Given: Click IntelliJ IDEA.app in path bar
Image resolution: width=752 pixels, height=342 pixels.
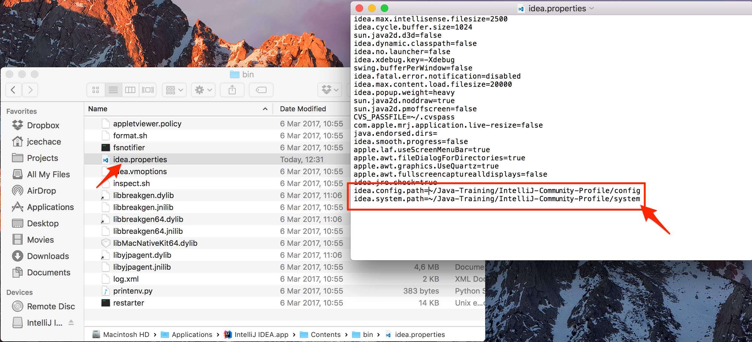Looking at the screenshot, I should 256,334.
